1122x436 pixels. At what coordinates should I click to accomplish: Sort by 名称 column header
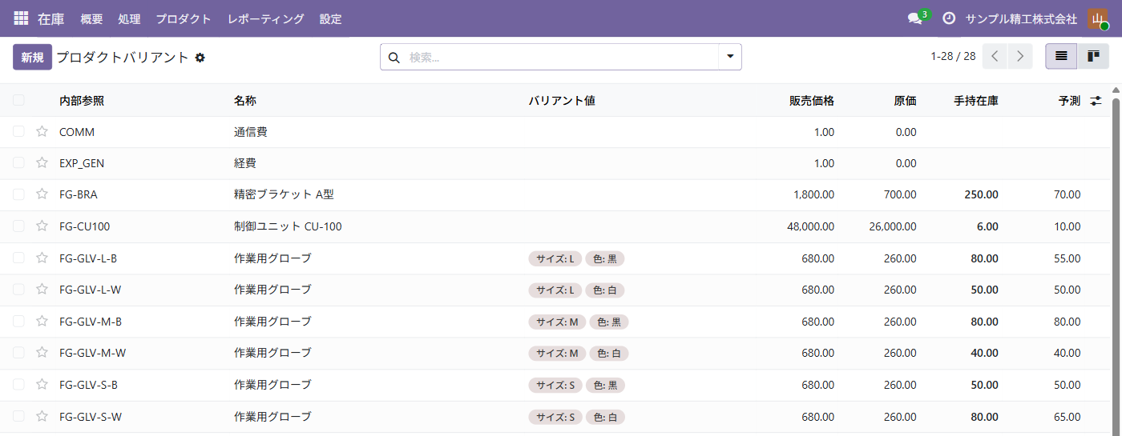pos(245,101)
